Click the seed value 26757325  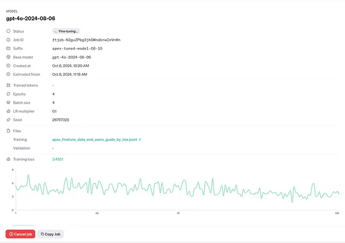click(x=61, y=120)
